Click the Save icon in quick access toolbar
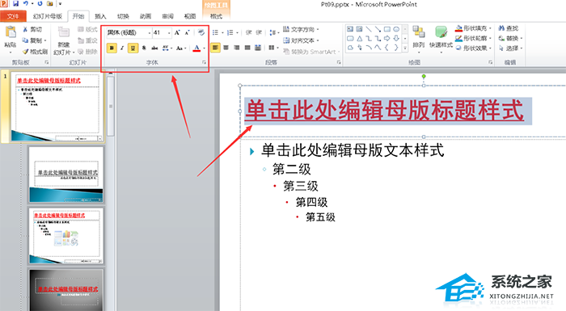Viewport: 566px width, 311px height. click(x=15, y=3)
